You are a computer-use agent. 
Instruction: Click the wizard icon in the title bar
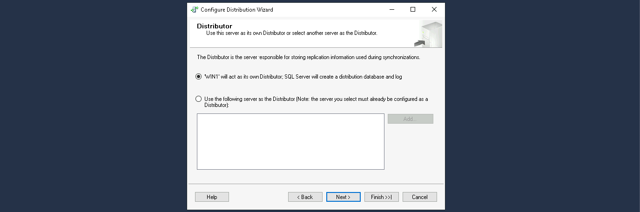click(195, 9)
